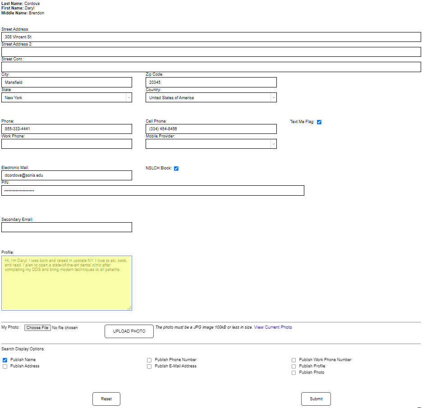
Task: Enable Publish Address option
Action: point(5,366)
